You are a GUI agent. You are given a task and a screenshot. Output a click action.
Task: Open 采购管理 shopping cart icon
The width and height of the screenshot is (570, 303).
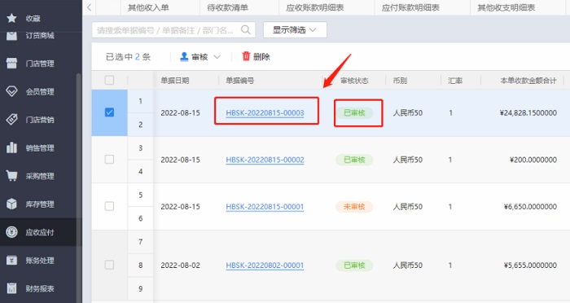pos(11,176)
